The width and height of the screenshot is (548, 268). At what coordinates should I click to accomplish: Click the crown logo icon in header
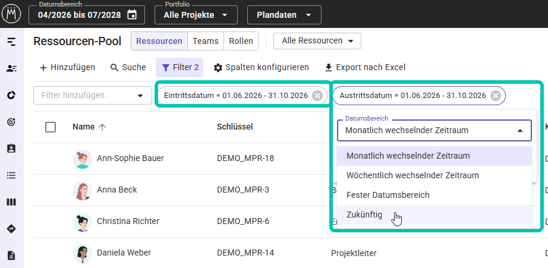[x=11, y=14]
